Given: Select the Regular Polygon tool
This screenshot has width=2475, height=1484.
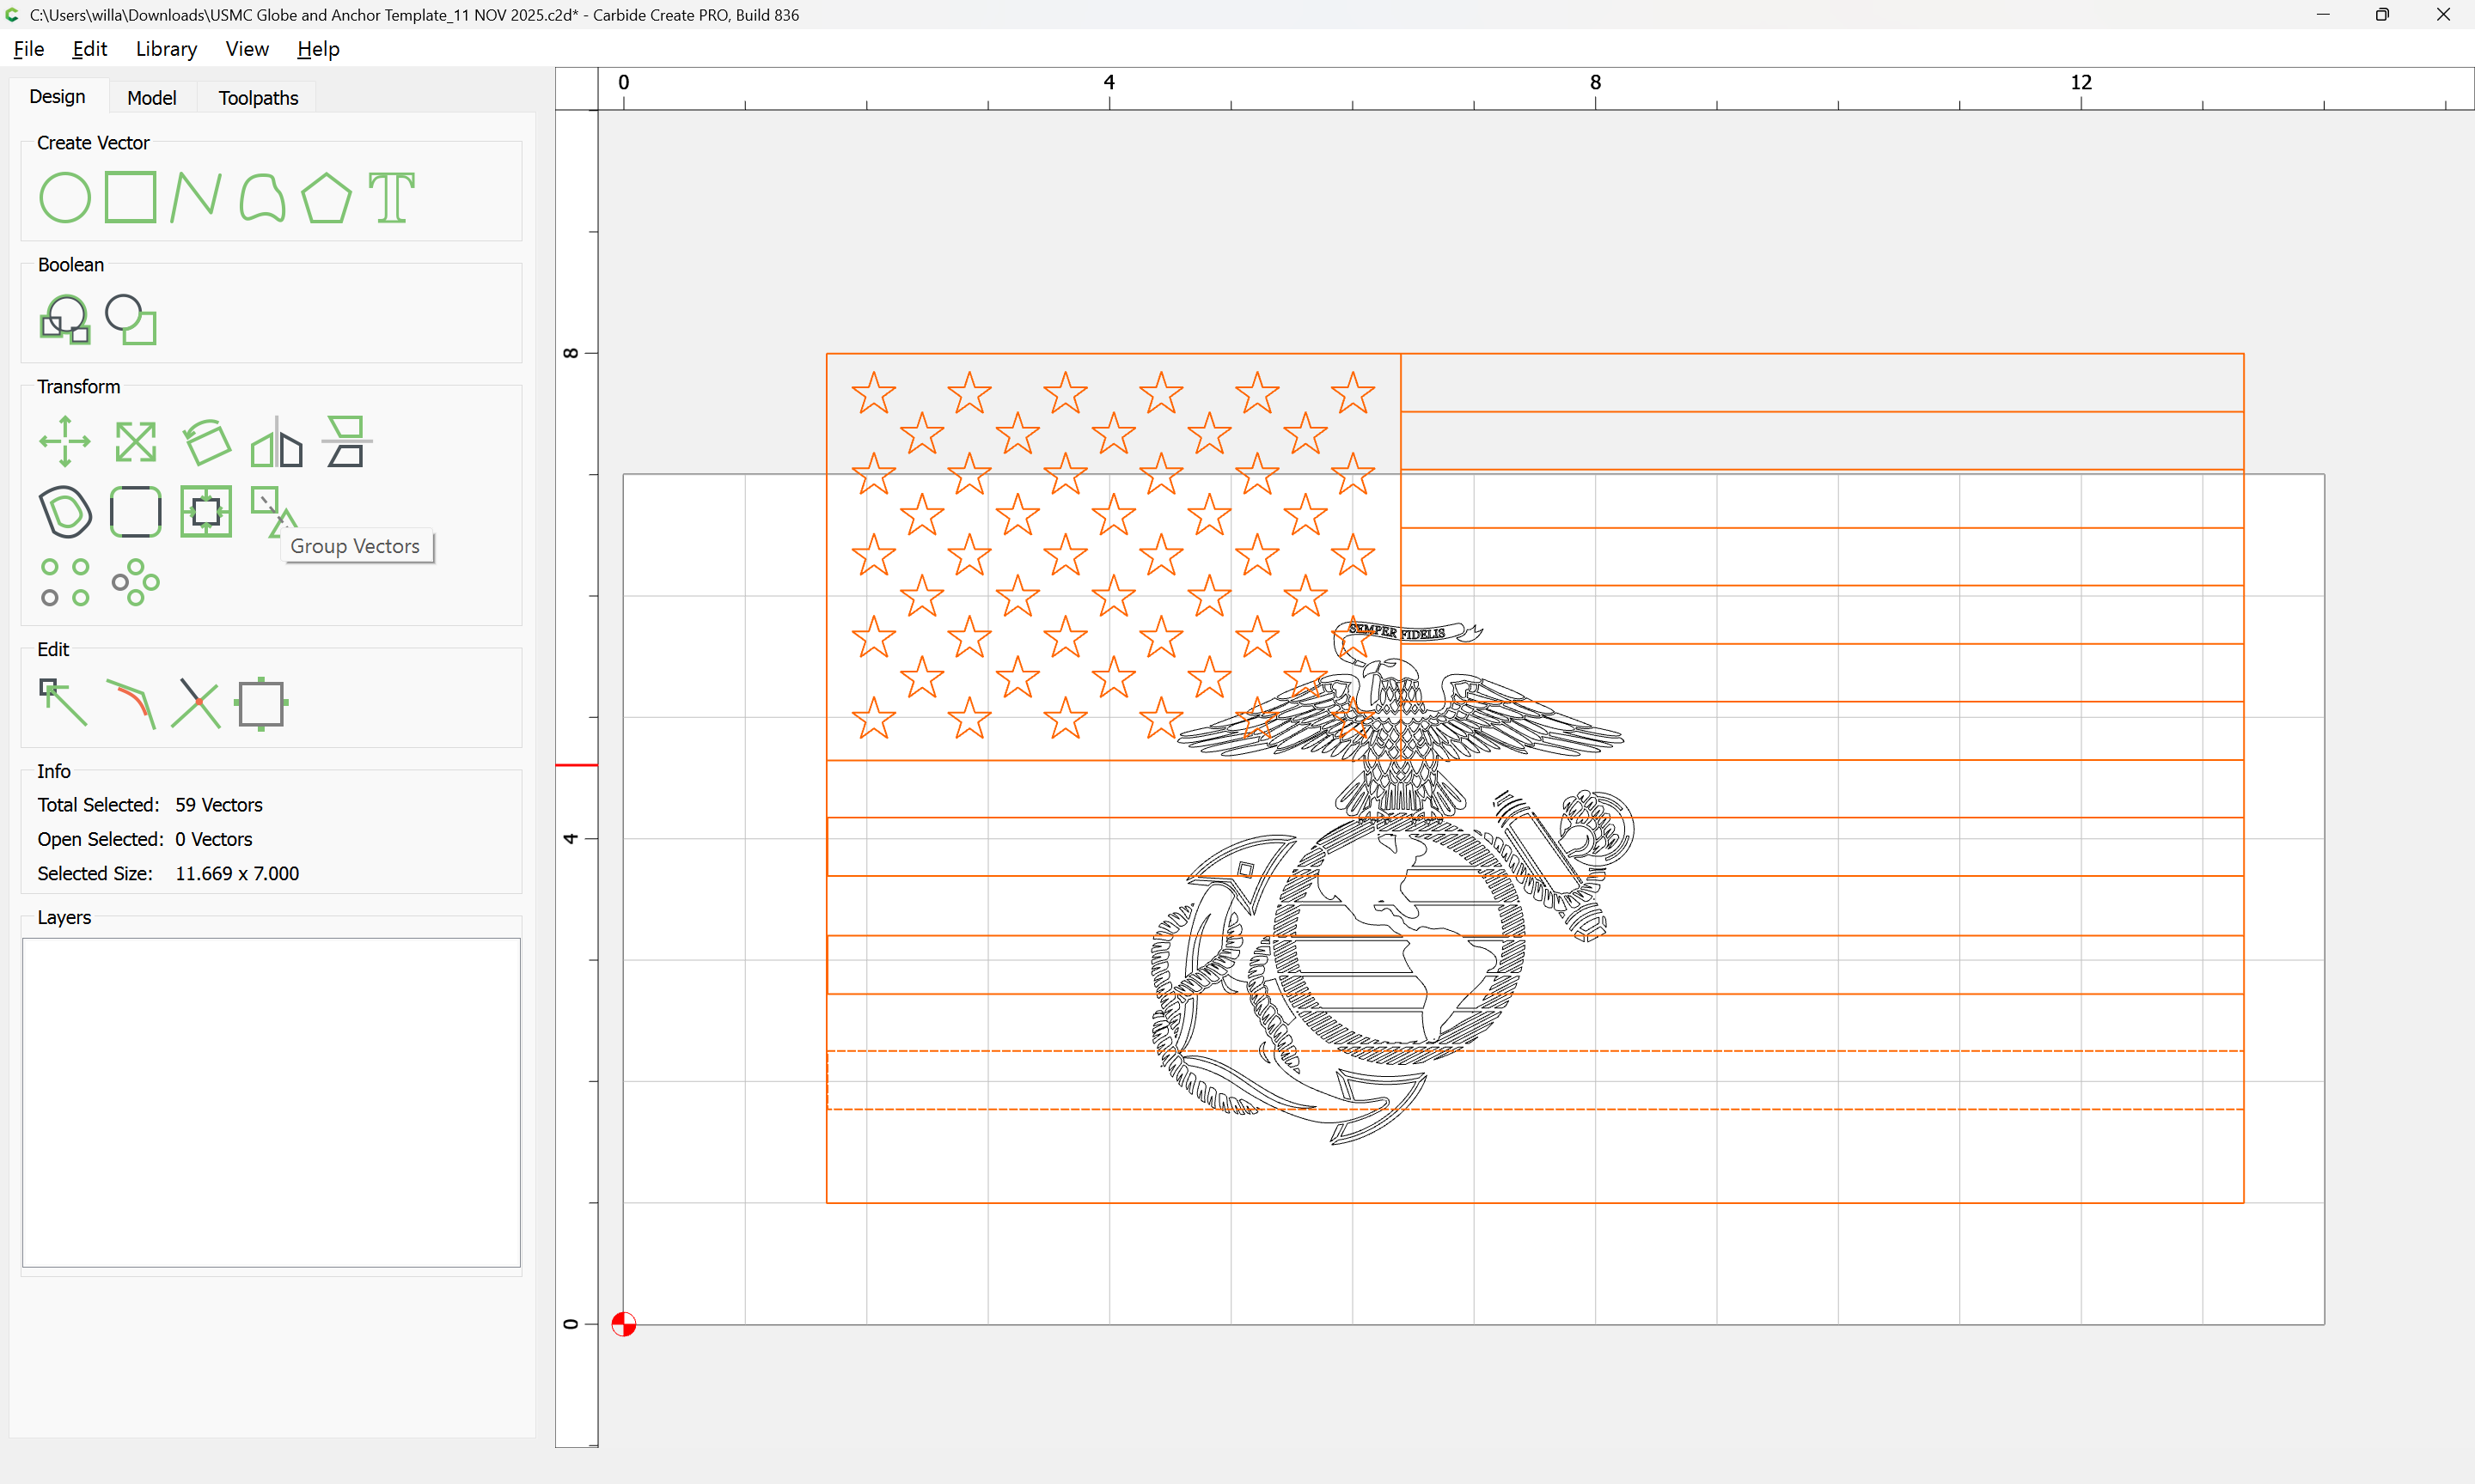Looking at the screenshot, I should pos(326,197).
